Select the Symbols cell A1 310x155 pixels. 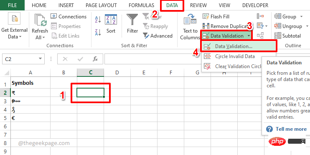coord(30,83)
